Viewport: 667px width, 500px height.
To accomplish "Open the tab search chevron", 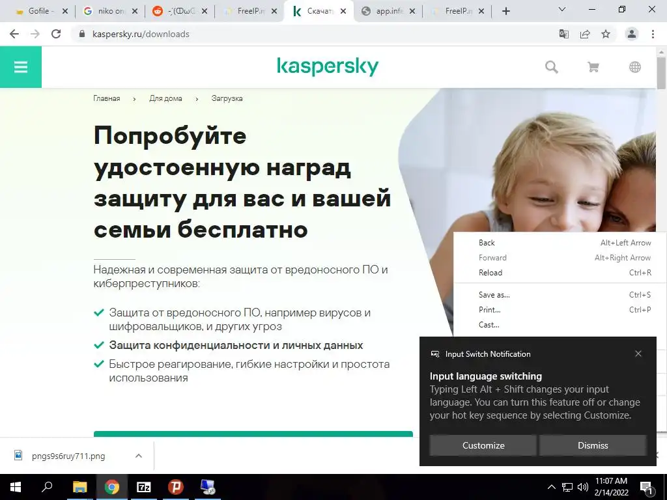I will 562,9.
